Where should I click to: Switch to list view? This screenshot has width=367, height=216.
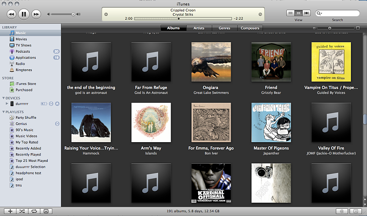290,13
